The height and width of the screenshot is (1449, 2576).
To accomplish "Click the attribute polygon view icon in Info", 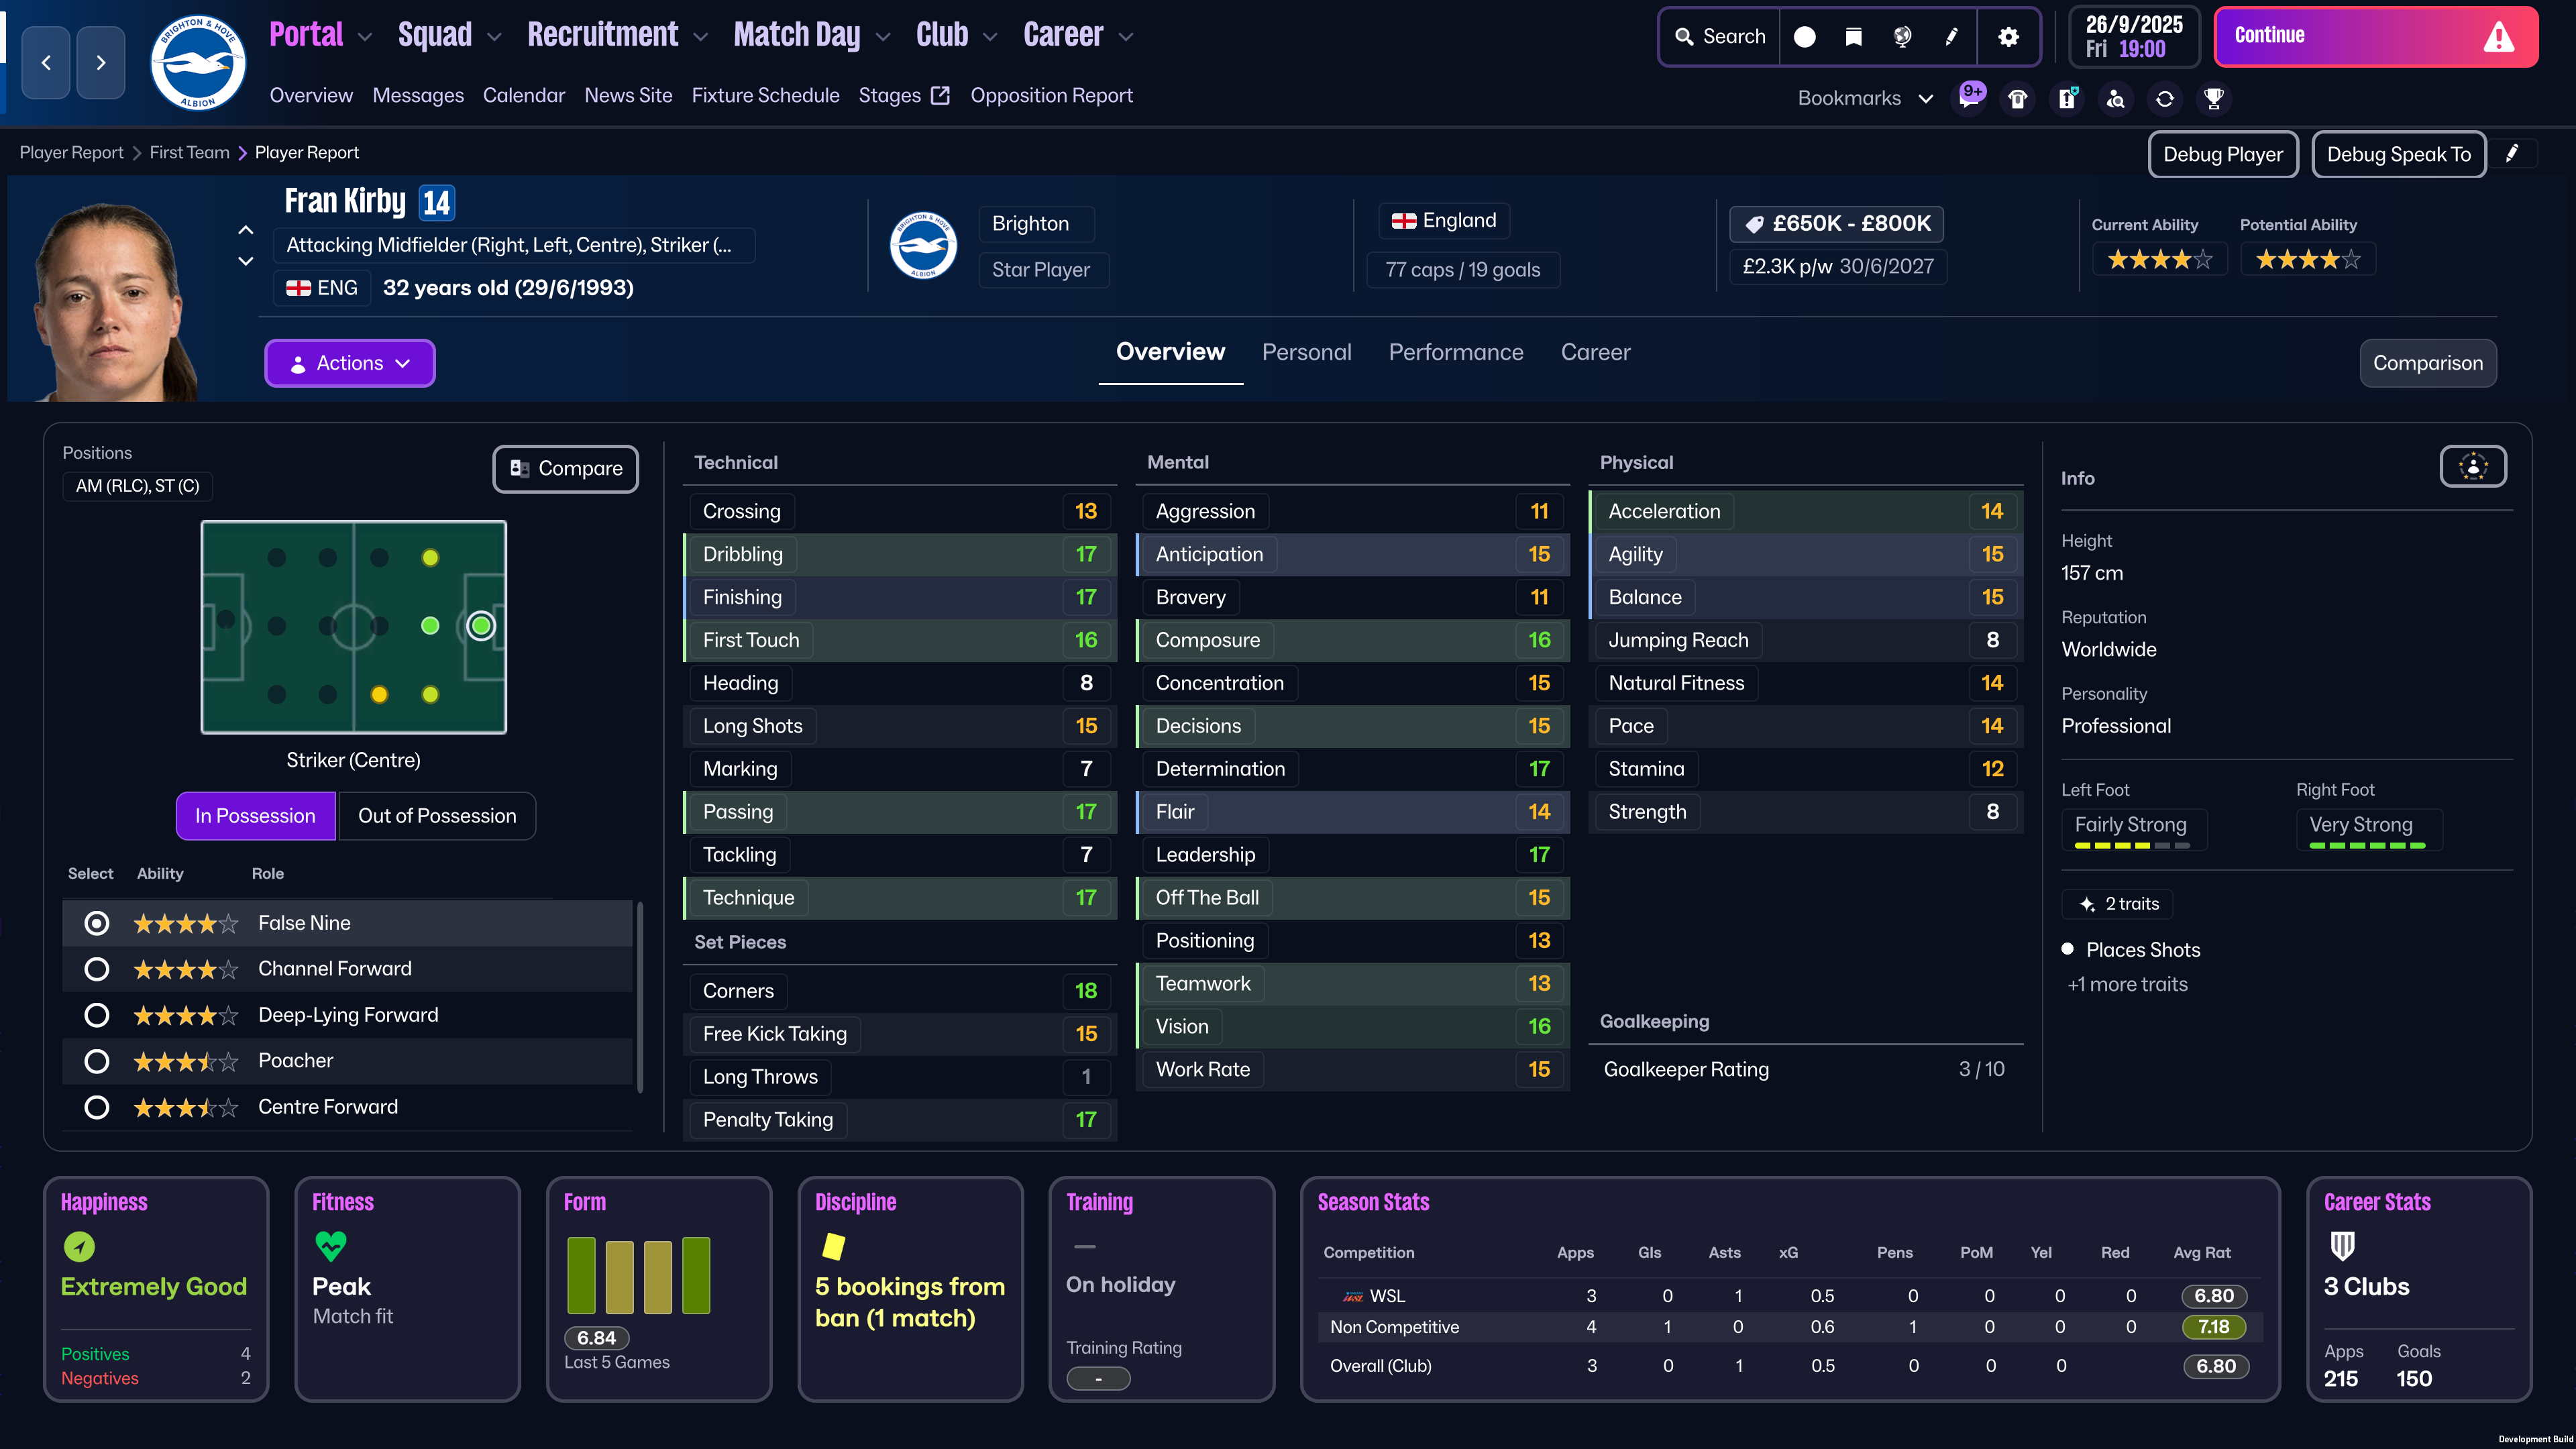I will pos(2473,466).
